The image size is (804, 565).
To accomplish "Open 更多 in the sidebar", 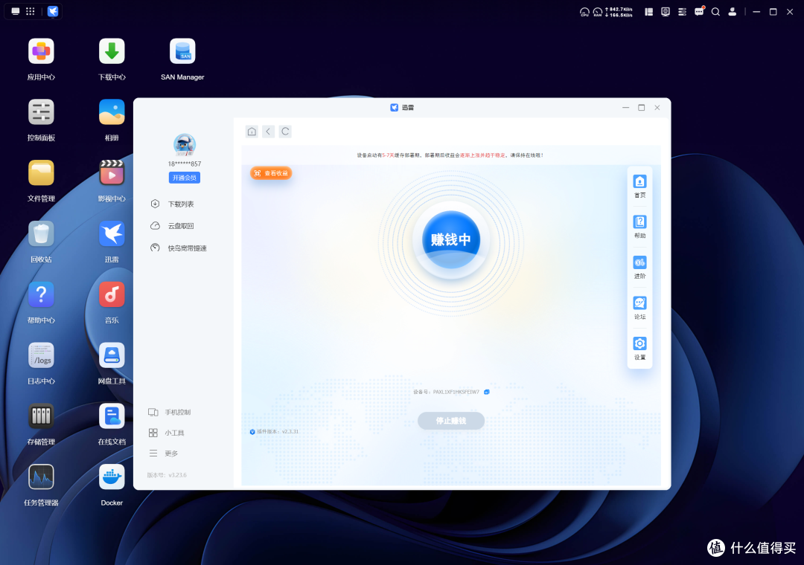I will 163,453.
